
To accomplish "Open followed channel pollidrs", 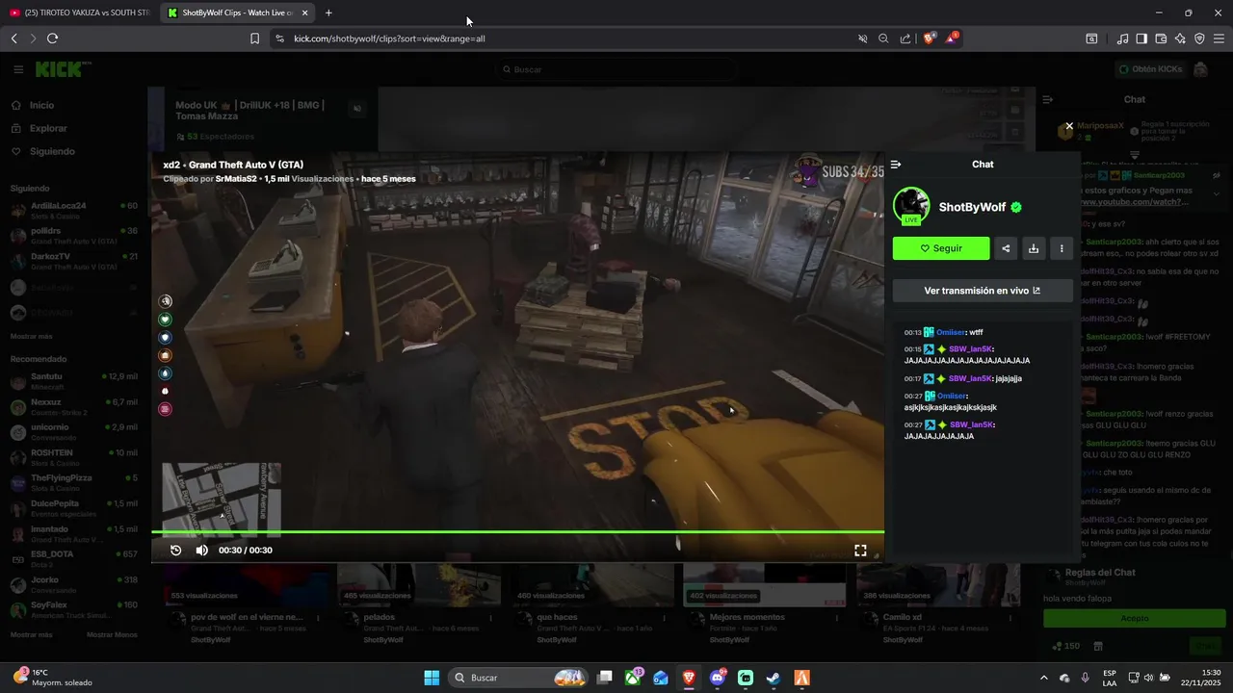I will pyautogui.click(x=73, y=236).
